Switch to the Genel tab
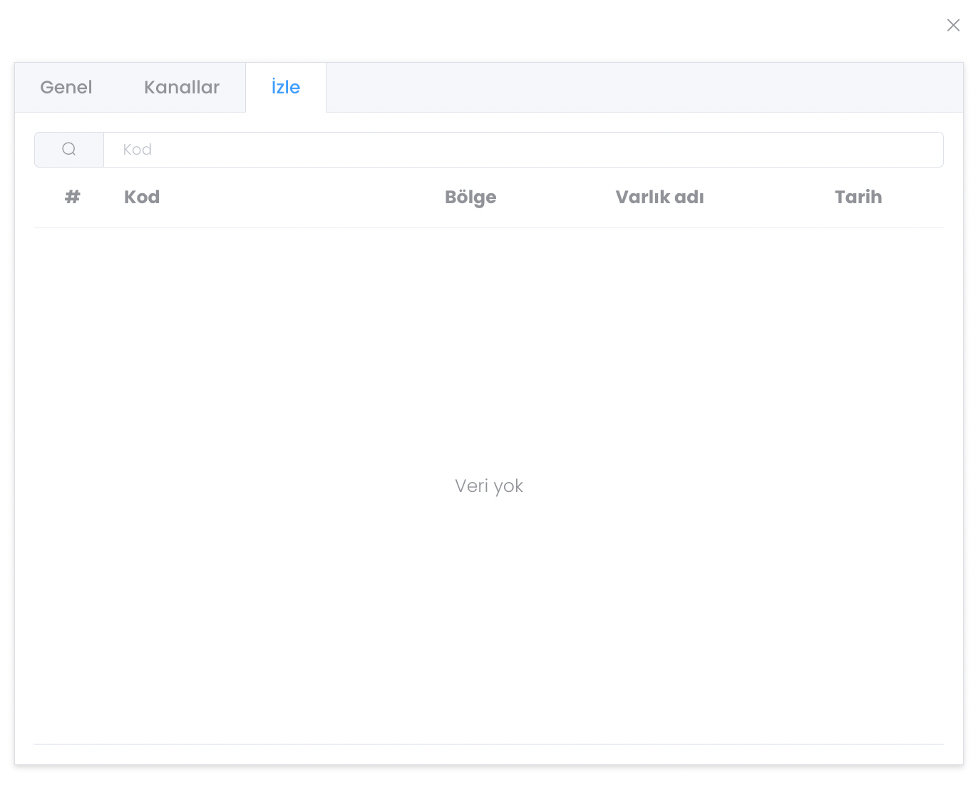This screenshot has width=978, height=790. tap(66, 88)
